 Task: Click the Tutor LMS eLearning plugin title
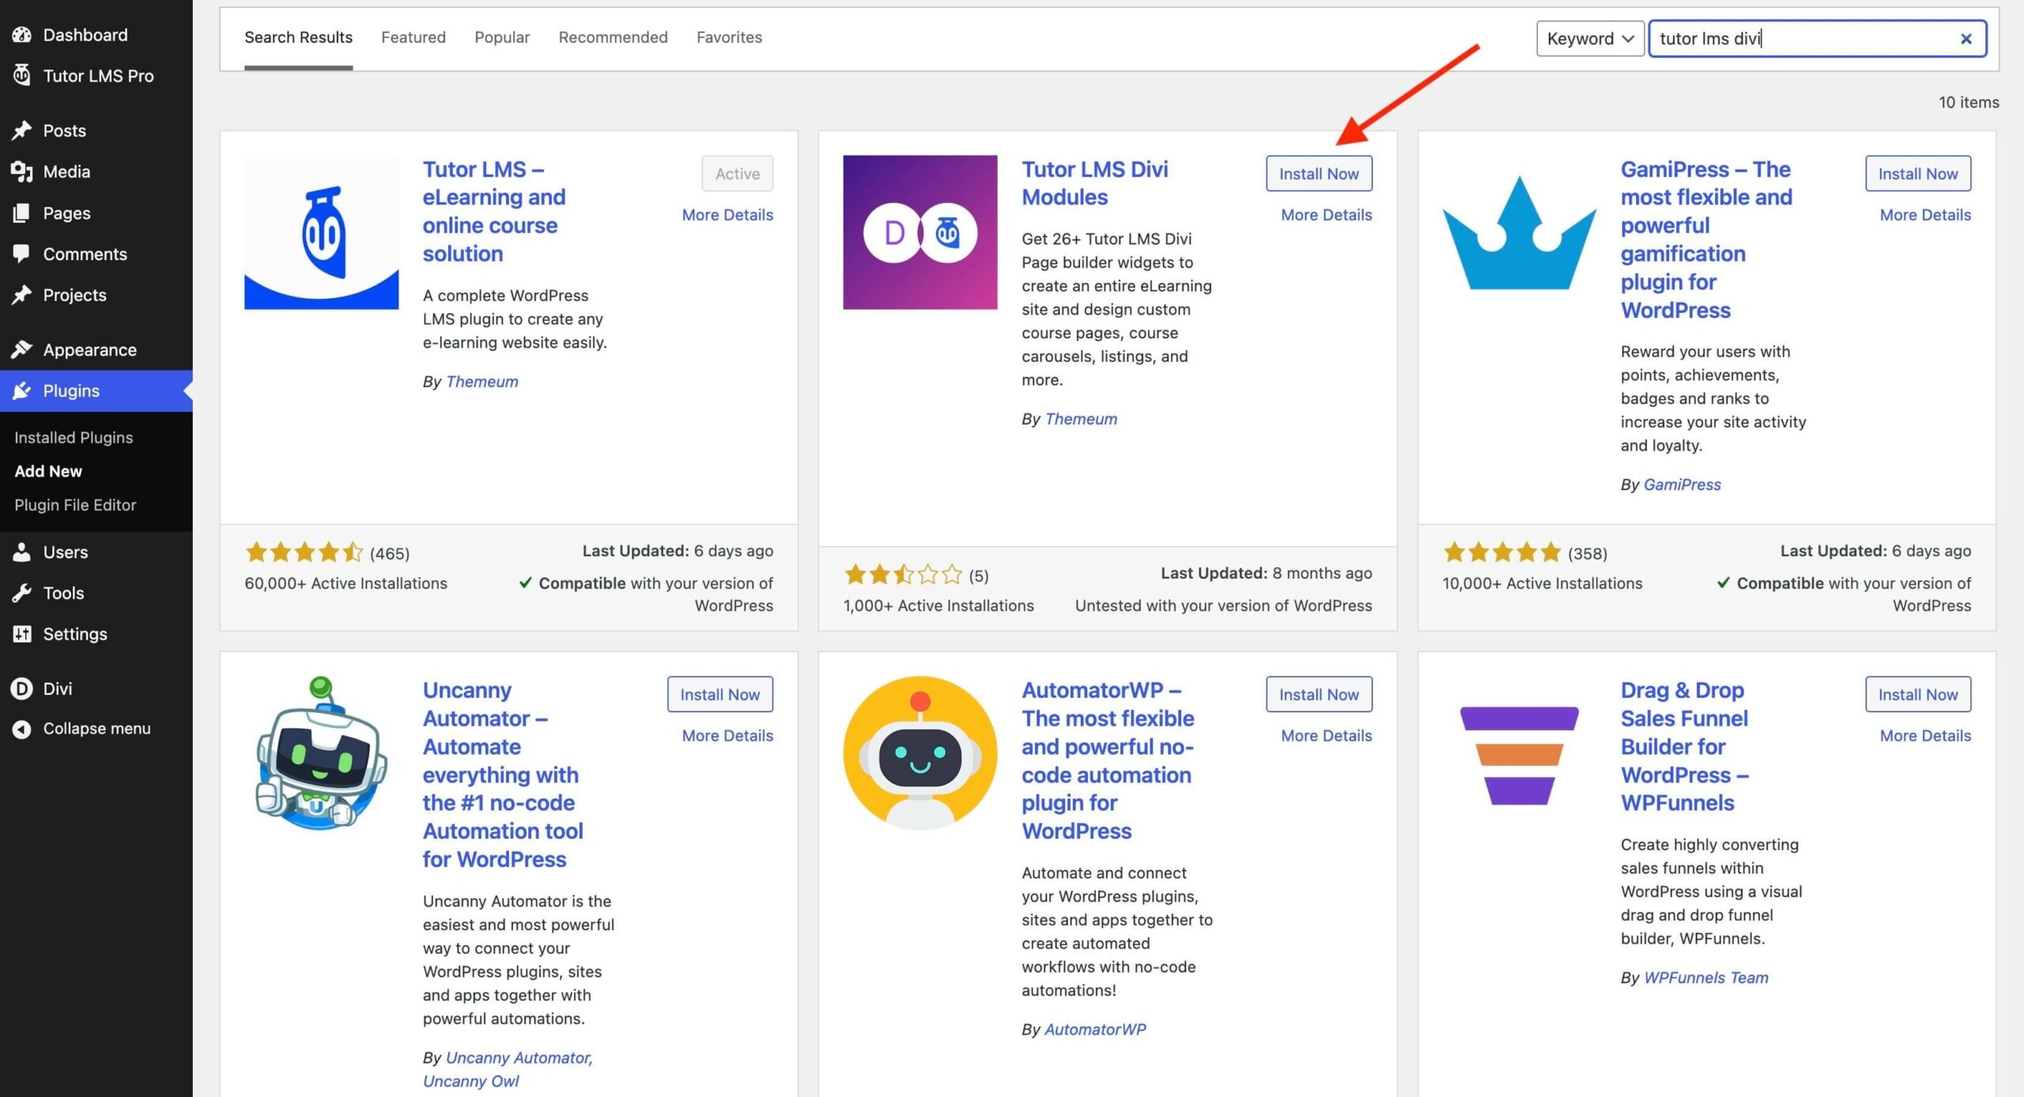(x=494, y=211)
